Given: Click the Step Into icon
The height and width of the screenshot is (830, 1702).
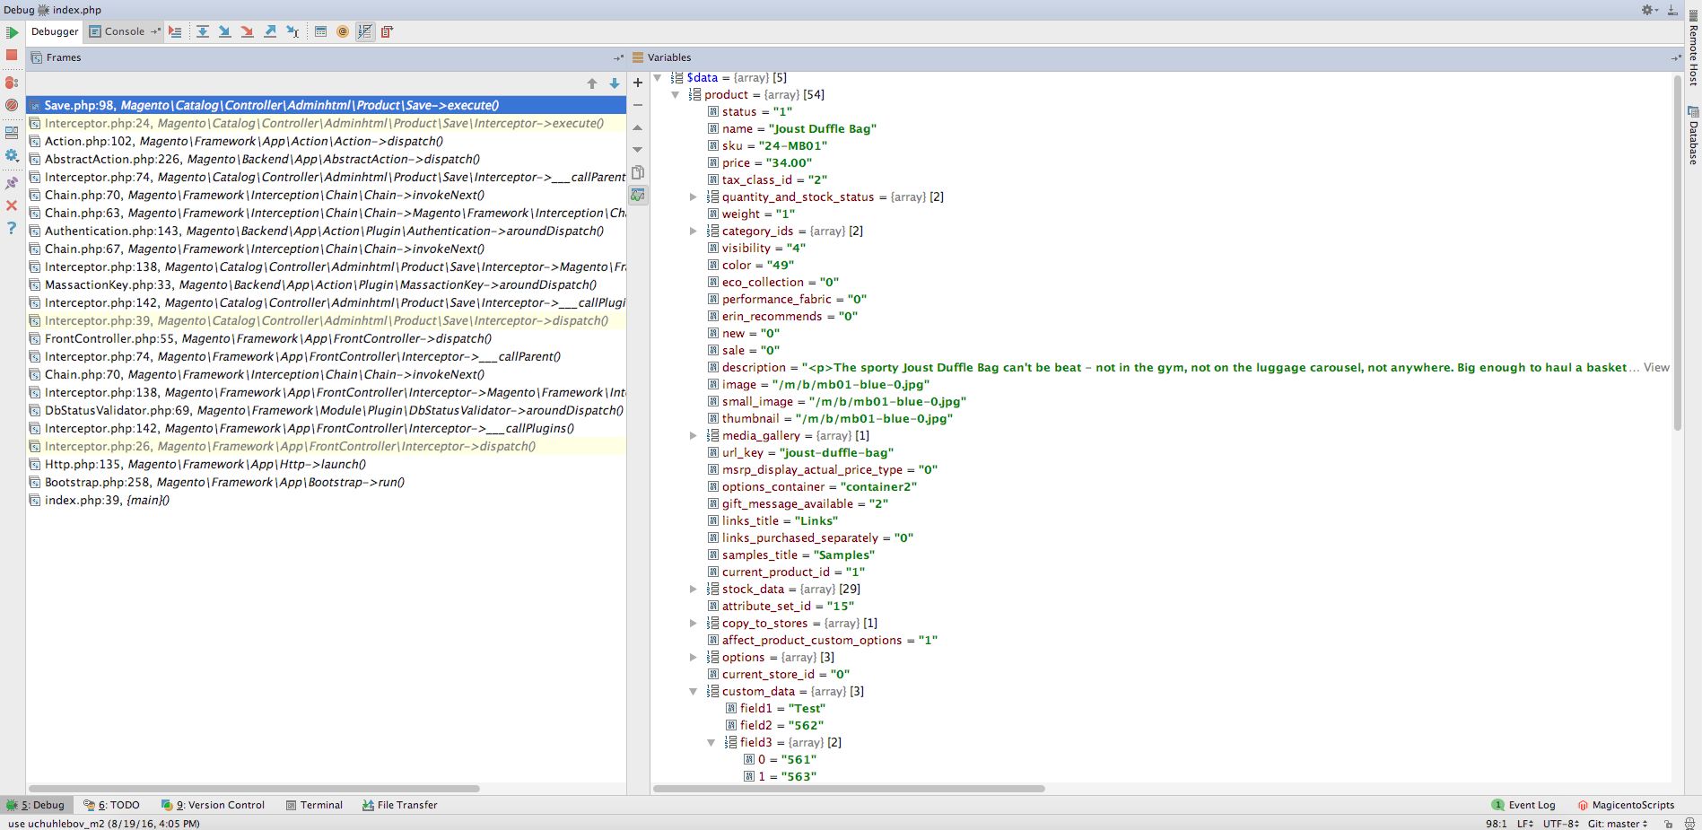Looking at the screenshot, I should 225,31.
